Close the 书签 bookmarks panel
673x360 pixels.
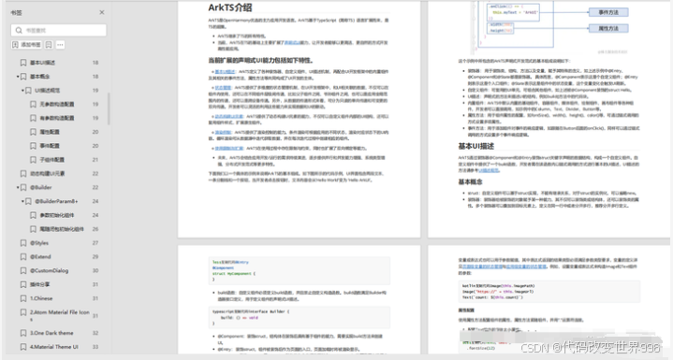[x=102, y=12]
